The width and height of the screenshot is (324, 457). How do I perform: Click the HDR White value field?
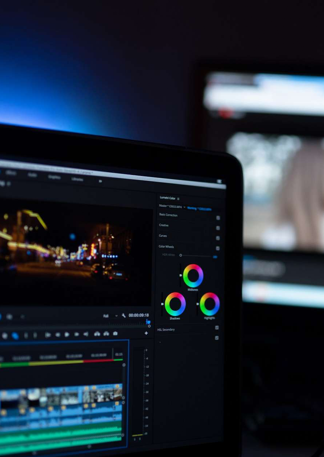[215, 257]
